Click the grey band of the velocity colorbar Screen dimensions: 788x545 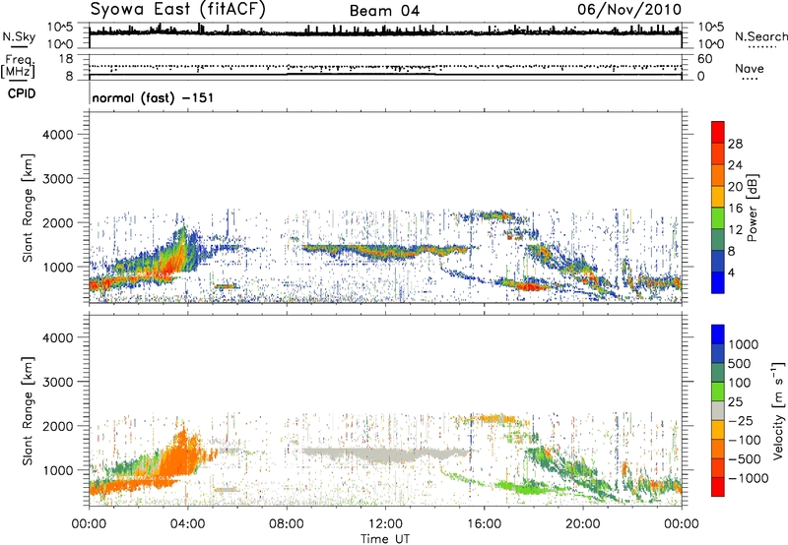[x=718, y=410]
